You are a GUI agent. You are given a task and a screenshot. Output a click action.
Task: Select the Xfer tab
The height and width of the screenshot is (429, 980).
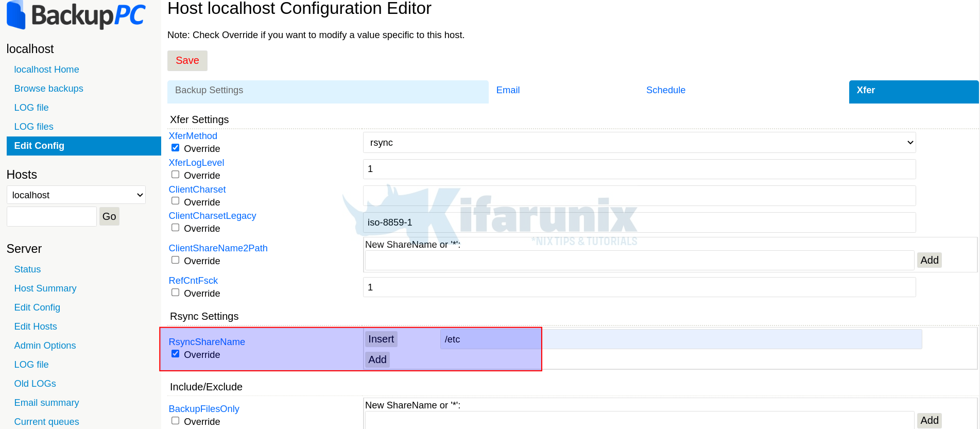coord(914,92)
